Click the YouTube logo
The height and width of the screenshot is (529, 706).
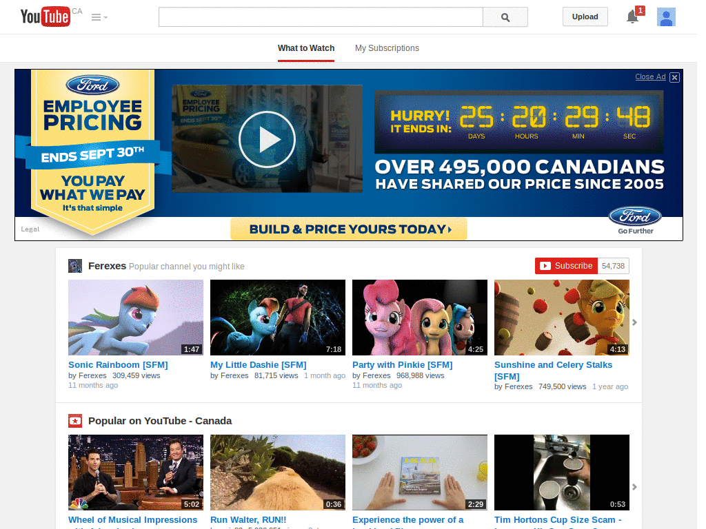[x=46, y=17]
